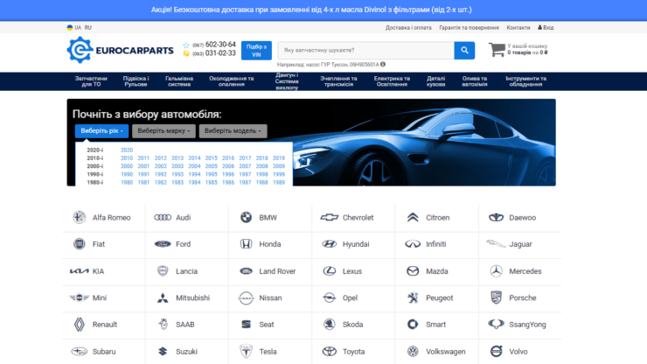Click the Mazda brand name
Viewport: 647px width, 364px height.
tap(437, 271)
